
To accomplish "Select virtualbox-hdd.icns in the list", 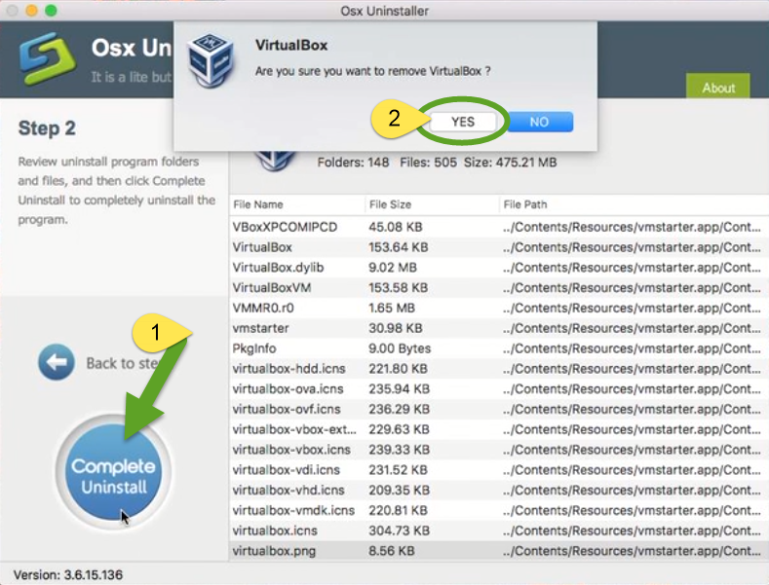I will [499, 369].
